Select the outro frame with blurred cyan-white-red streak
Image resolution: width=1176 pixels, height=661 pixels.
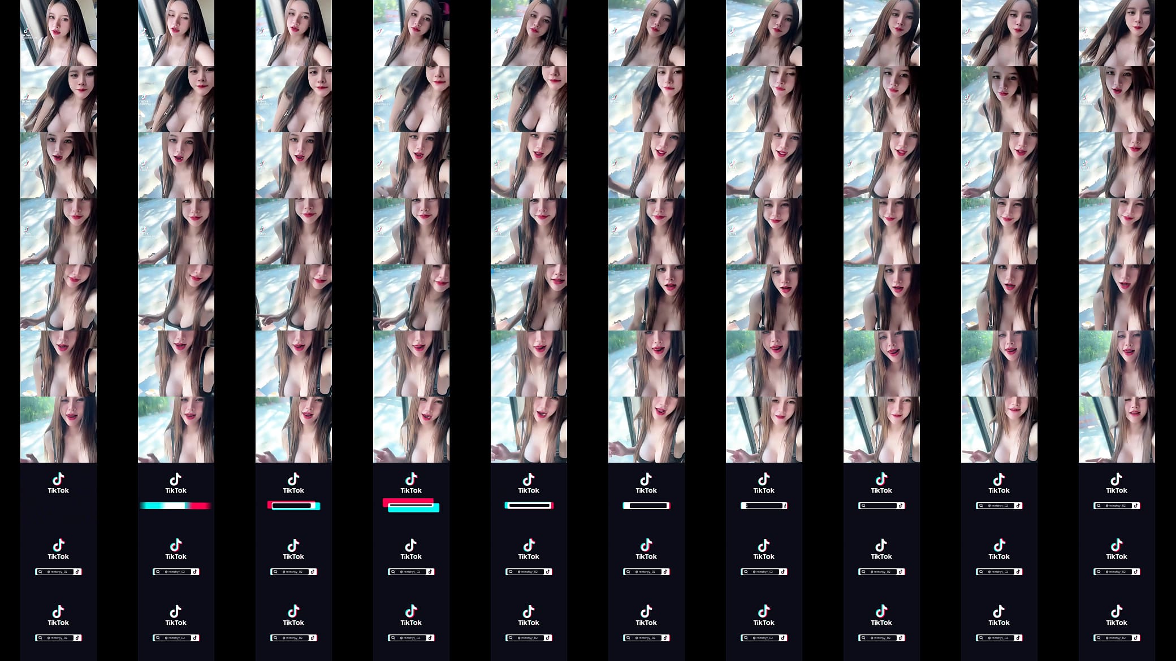(x=176, y=495)
